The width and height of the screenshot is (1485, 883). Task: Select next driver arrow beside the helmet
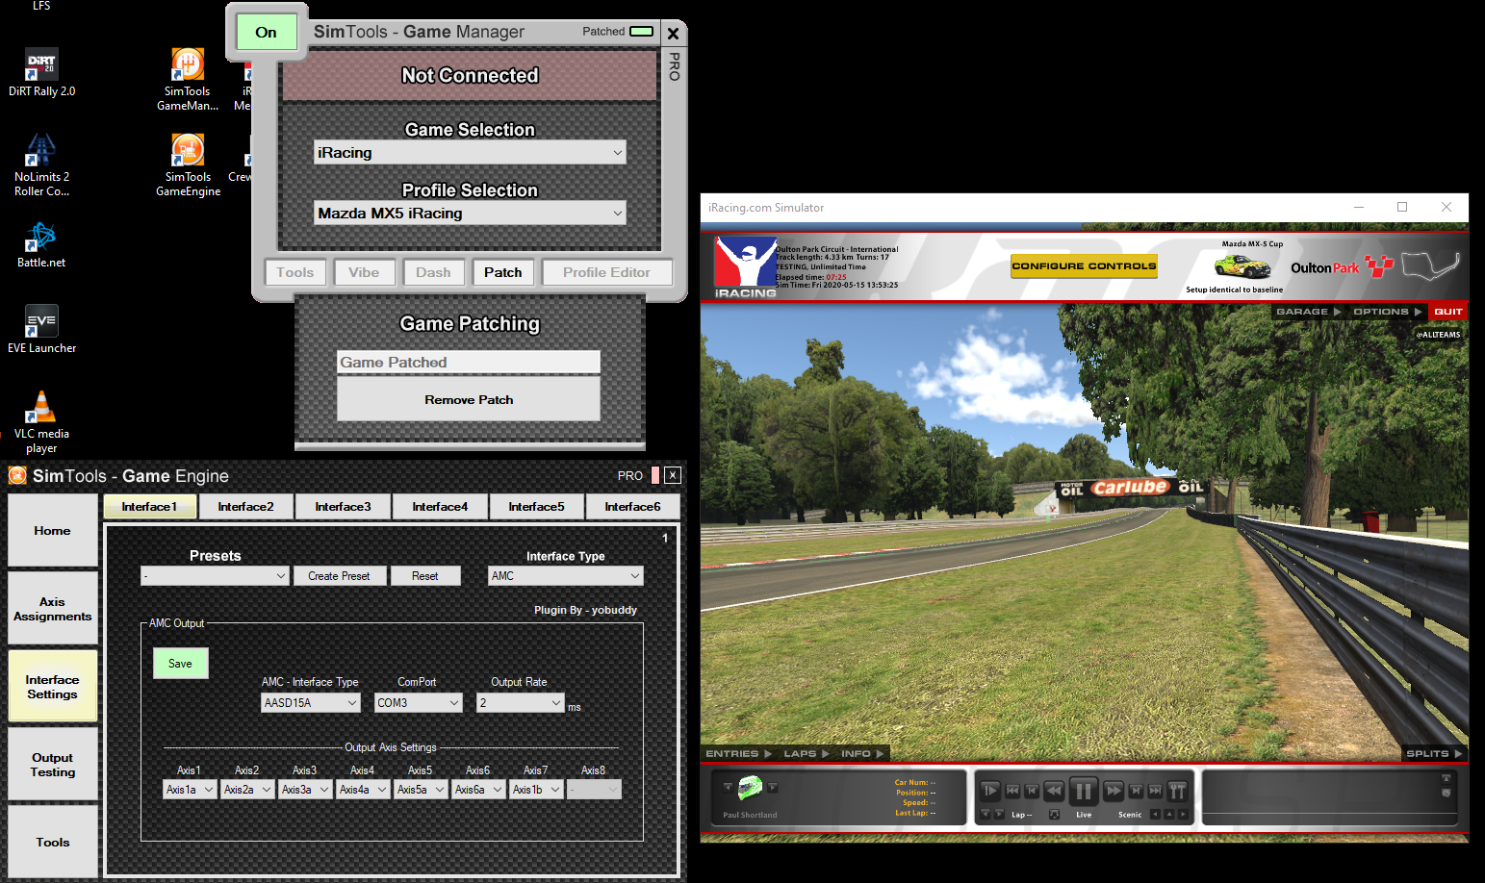(x=773, y=787)
